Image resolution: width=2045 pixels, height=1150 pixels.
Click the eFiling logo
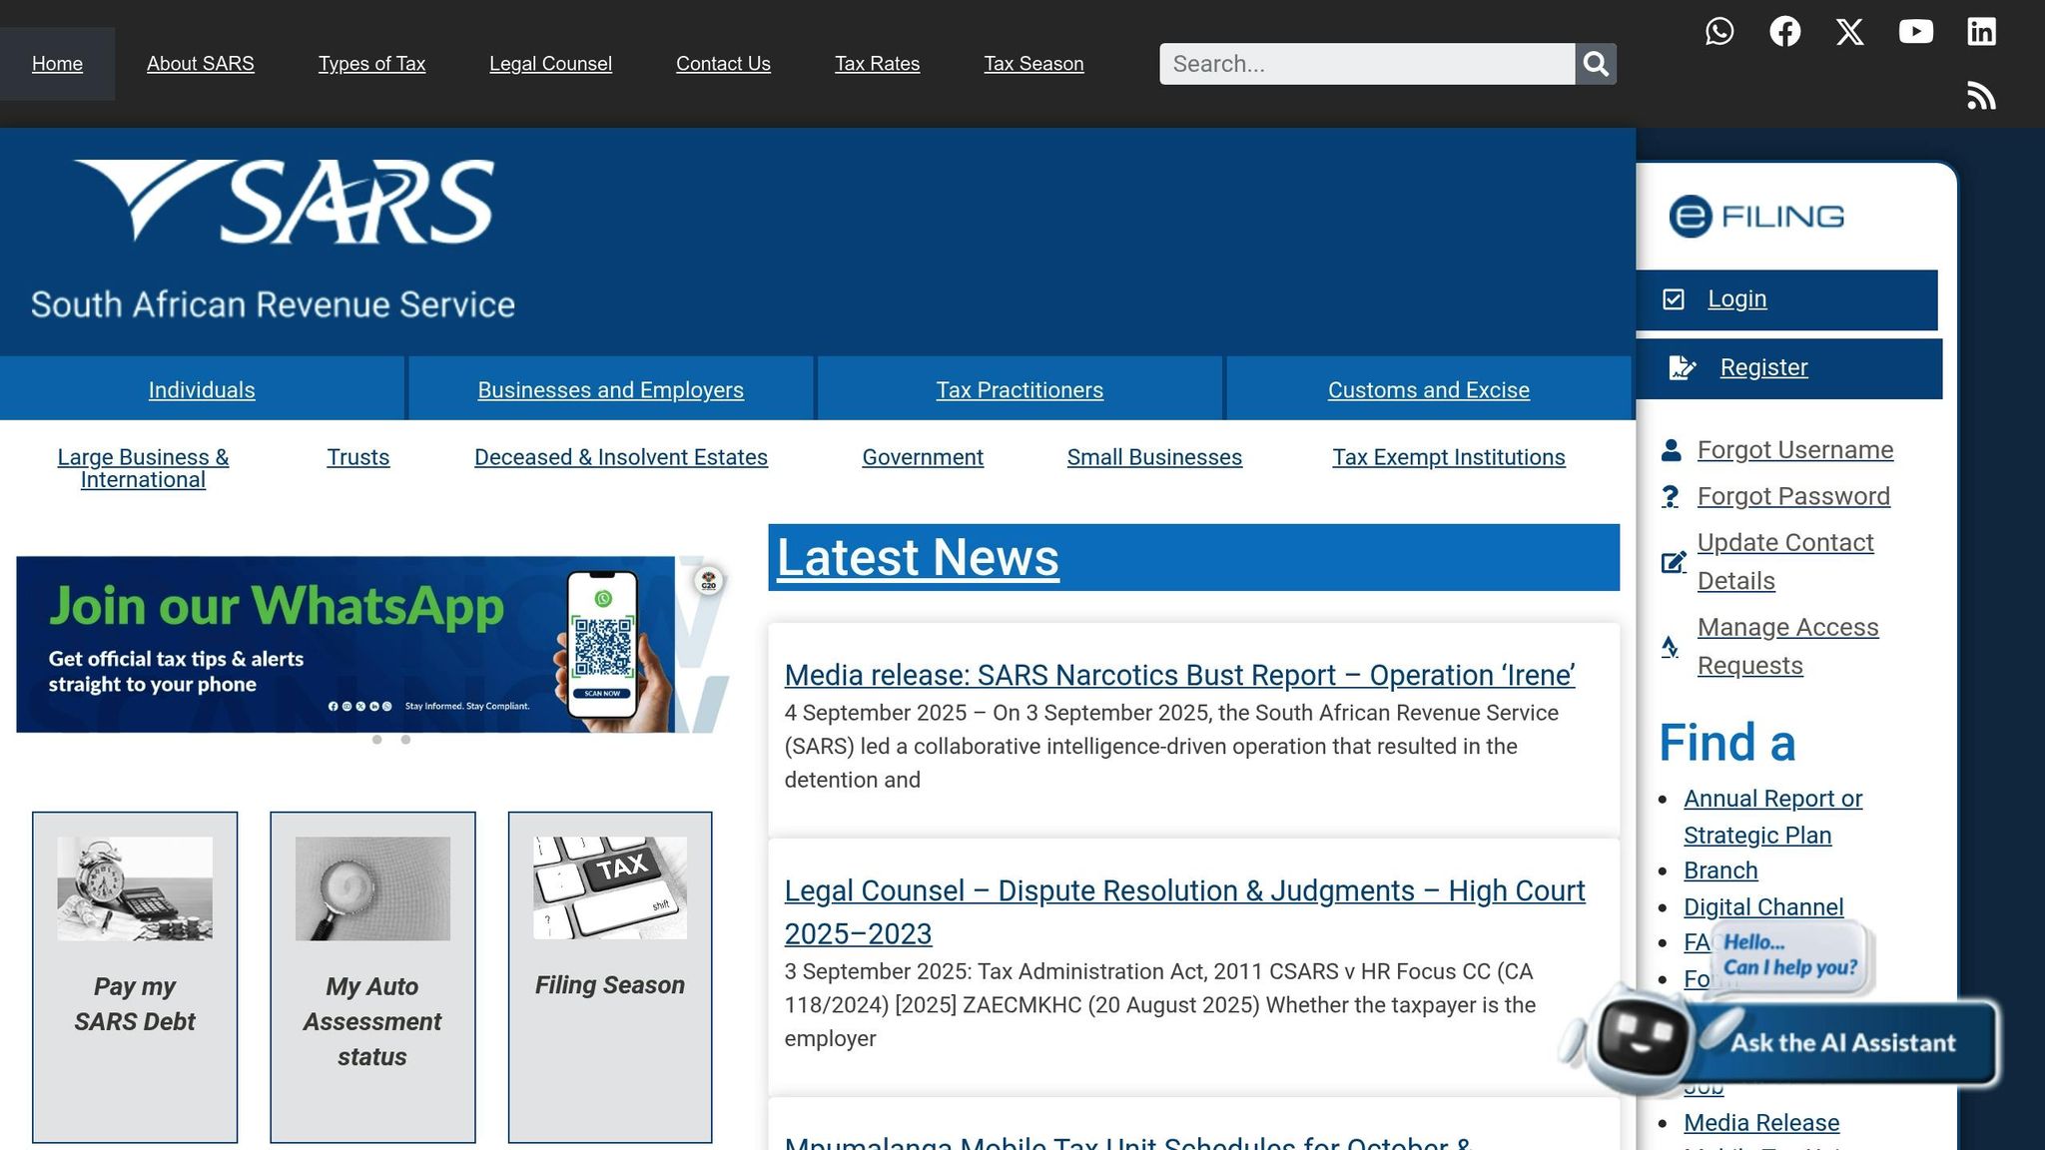tap(1756, 217)
